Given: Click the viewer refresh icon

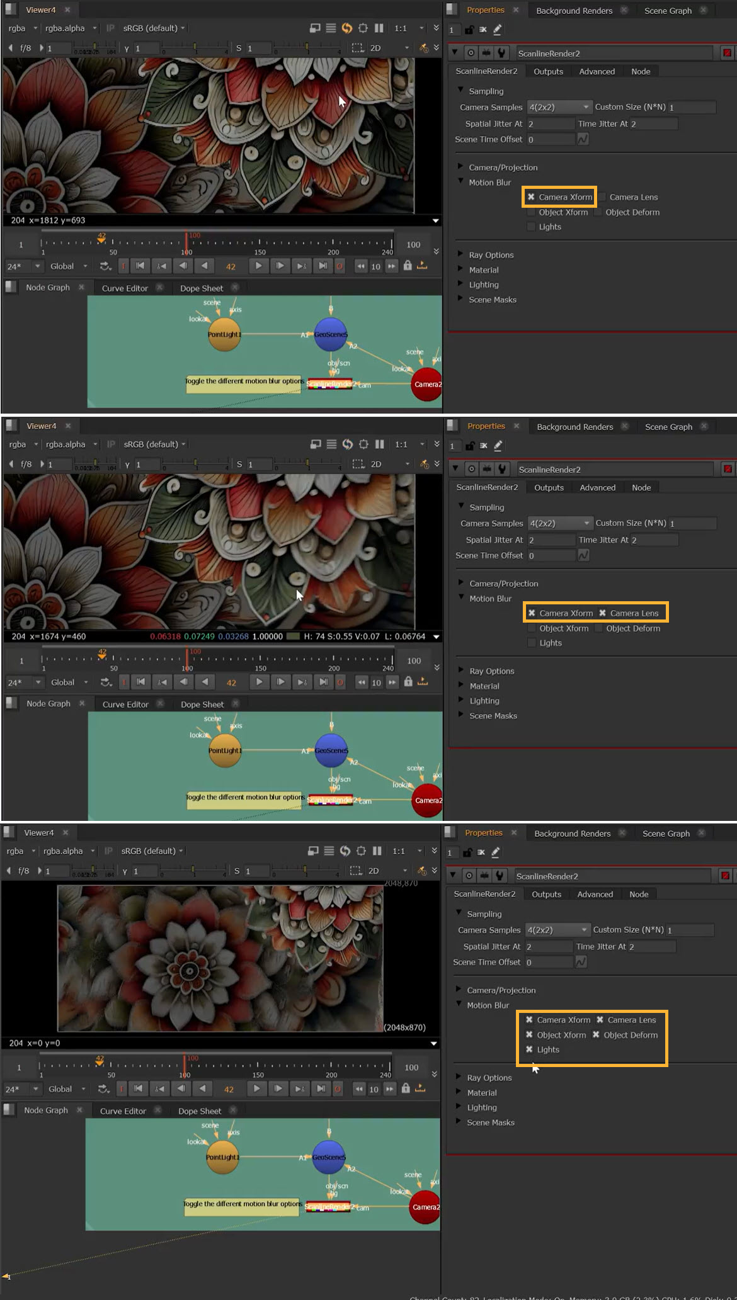Looking at the screenshot, I should [346, 28].
